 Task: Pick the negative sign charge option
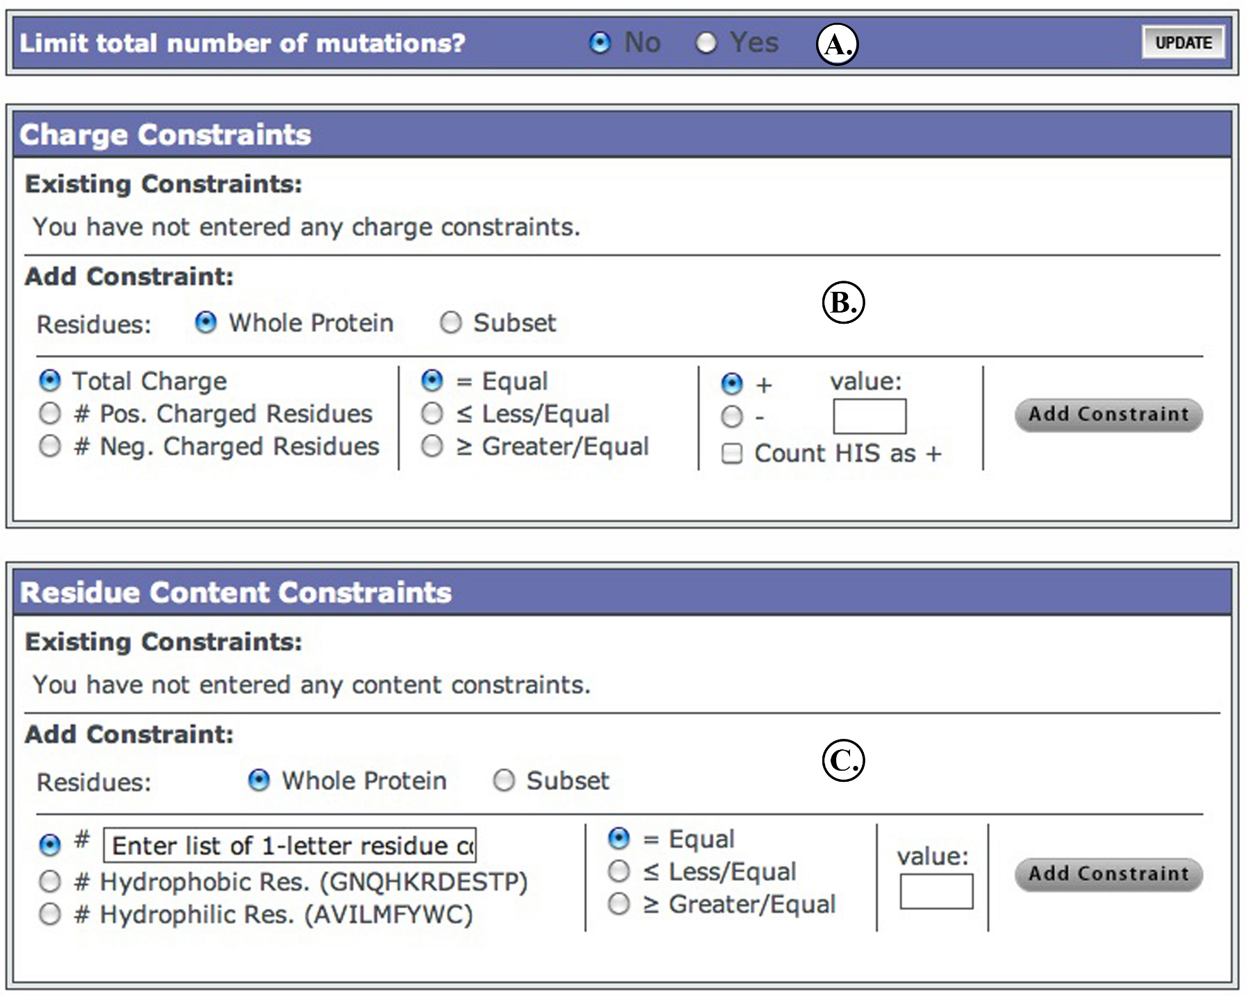click(x=732, y=417)
